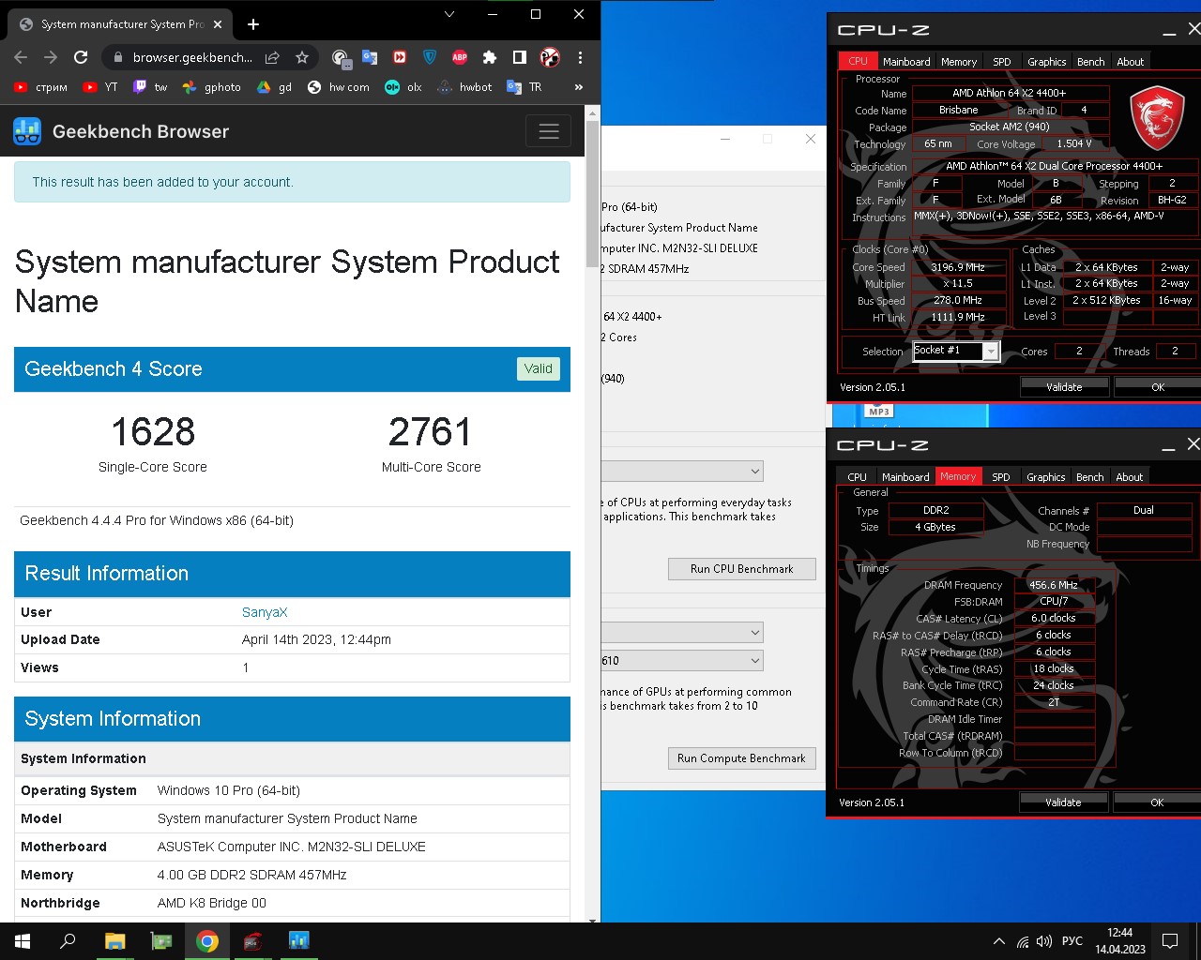Open File Explorer from taskbar
This screenshot has height=960, width=1201.
click(x=114, y=941)
